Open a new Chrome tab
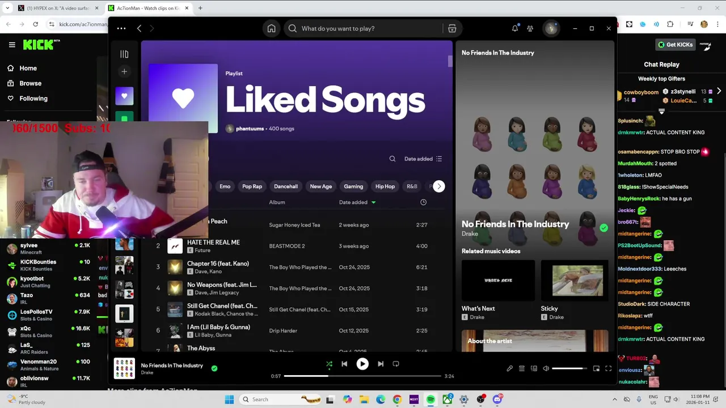The height and width of the screenshot is (408, 726). [200, 8]
